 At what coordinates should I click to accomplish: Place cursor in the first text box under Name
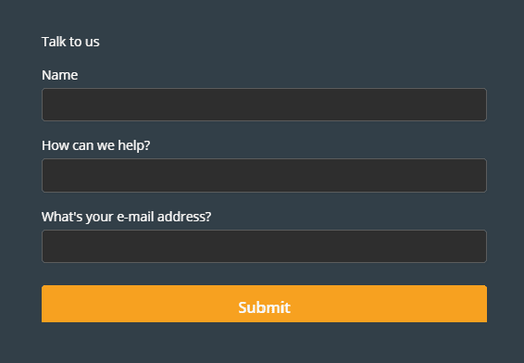[x=264, y=105]
